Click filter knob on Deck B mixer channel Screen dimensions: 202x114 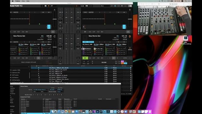(78, 26)
